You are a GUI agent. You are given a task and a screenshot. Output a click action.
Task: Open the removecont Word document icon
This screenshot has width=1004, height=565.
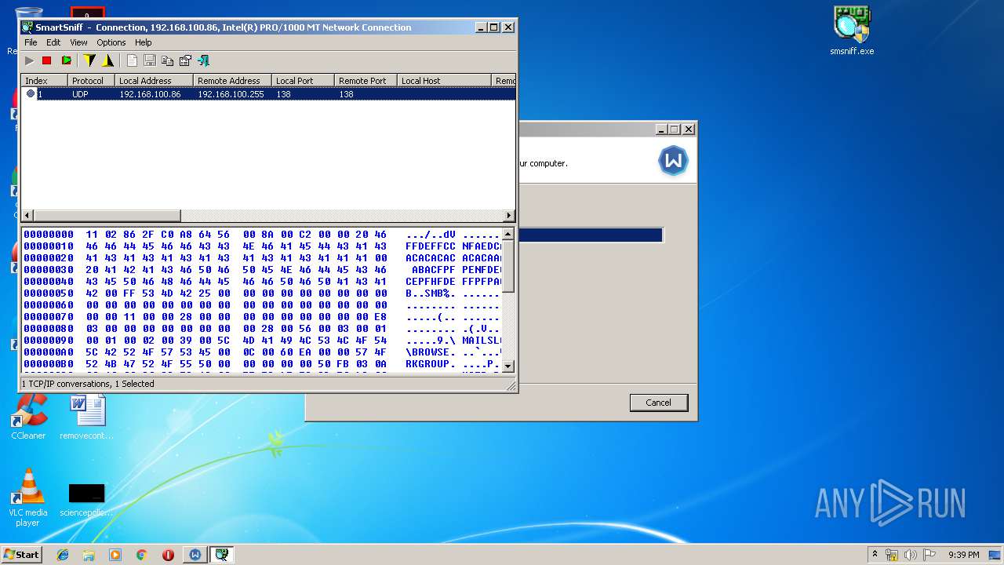86,417
